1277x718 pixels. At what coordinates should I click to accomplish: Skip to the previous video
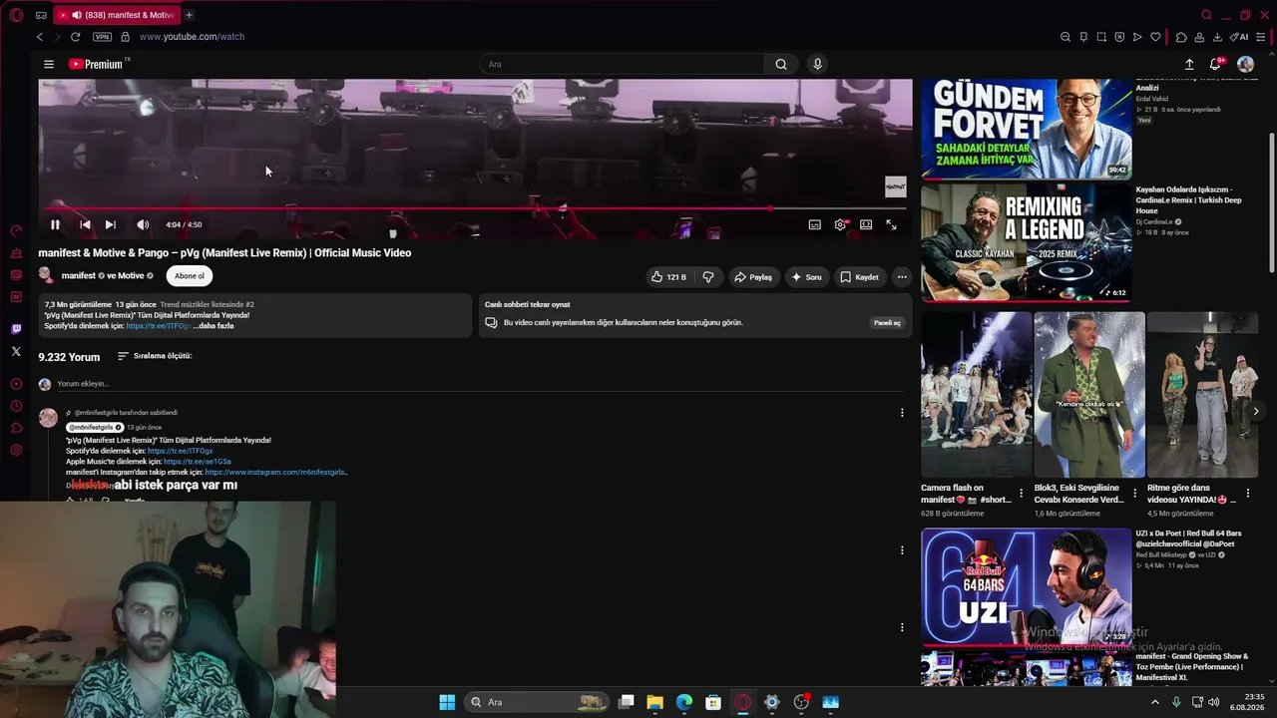pos(85,224)
